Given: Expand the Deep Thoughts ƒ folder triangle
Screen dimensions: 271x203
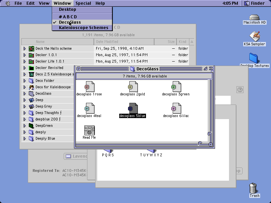Looking at the screenshot, I should pos(25,113).
